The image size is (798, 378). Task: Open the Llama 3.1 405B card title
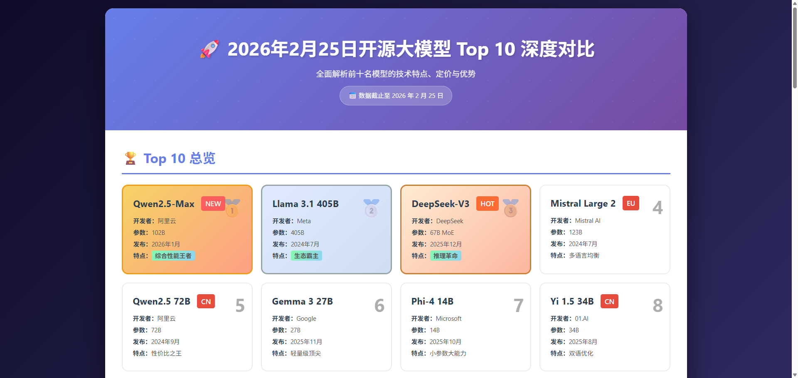tap(305, 204)
